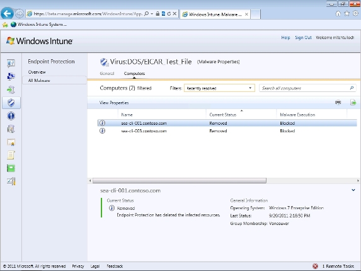Image resolution: width=361 pixels, height=271 pixels.
Task: Open Policy workspace icon in sidebar
Action: (11, 155)
